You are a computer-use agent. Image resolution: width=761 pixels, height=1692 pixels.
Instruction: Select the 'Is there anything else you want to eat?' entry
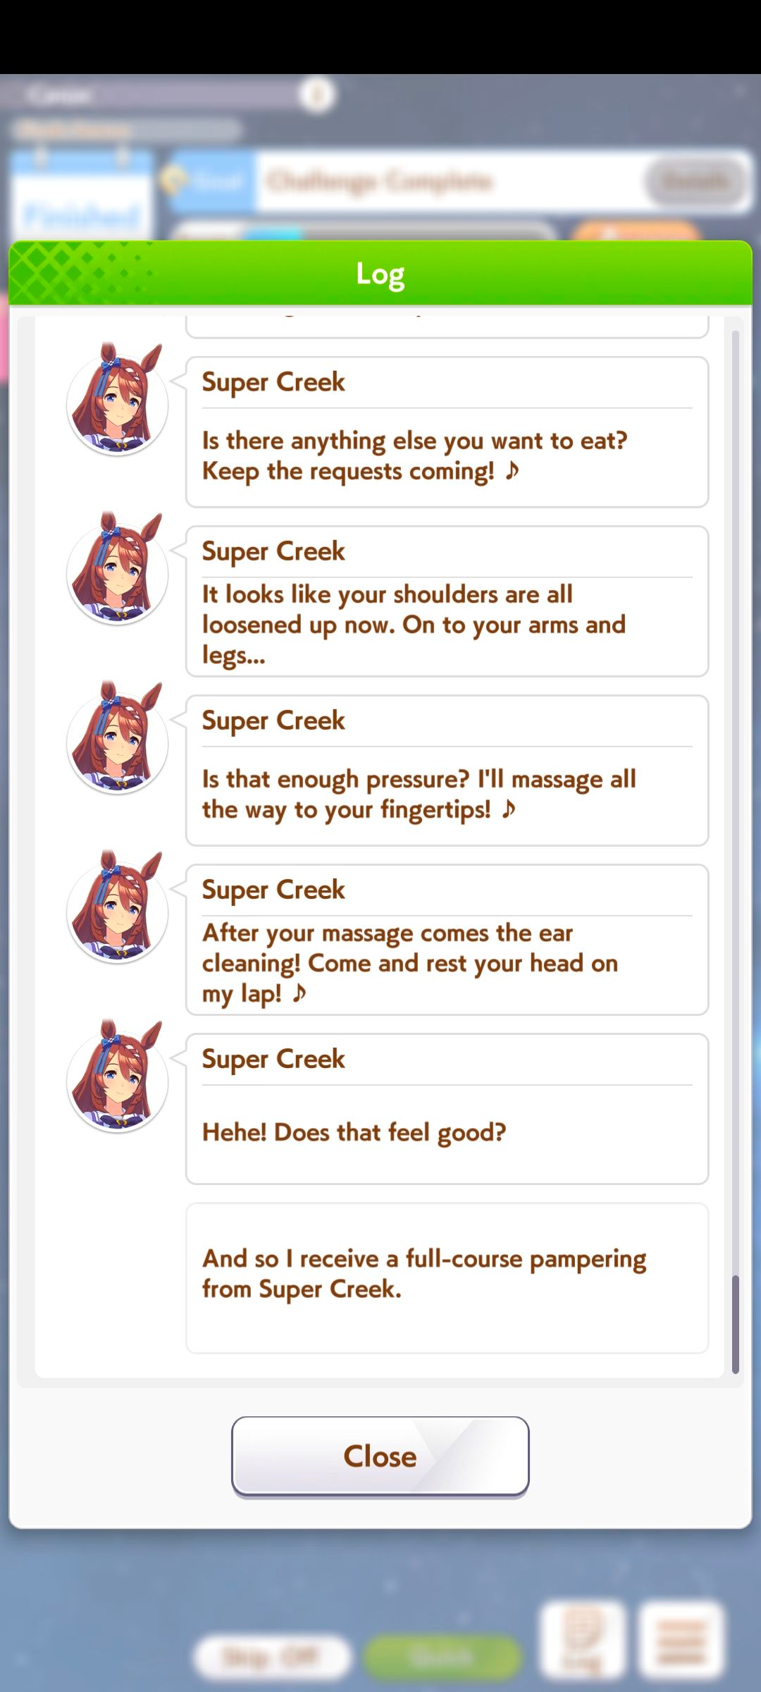[447, 432]
